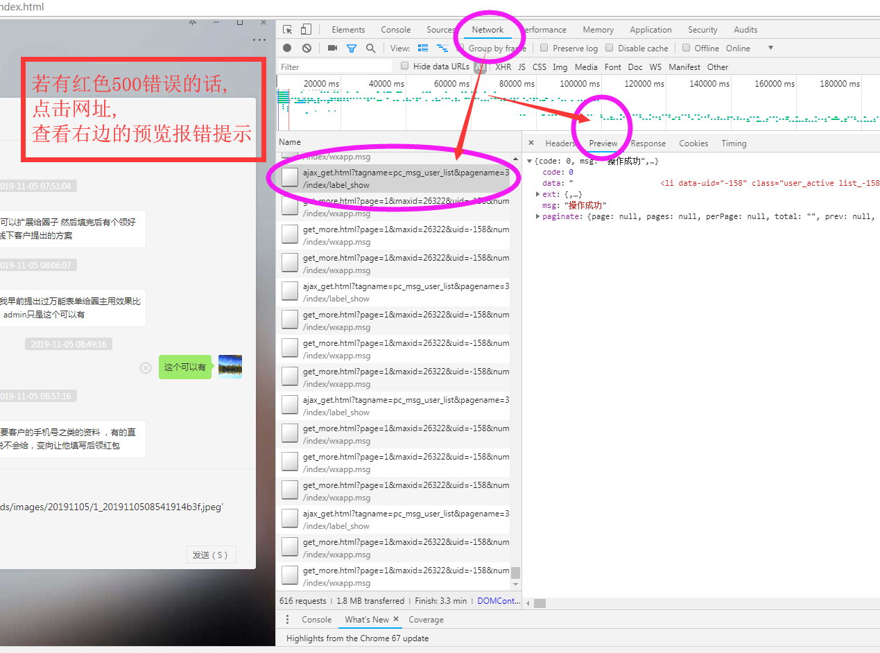
Task: Open network search with magnifier icon
Action: pos(371,49)
